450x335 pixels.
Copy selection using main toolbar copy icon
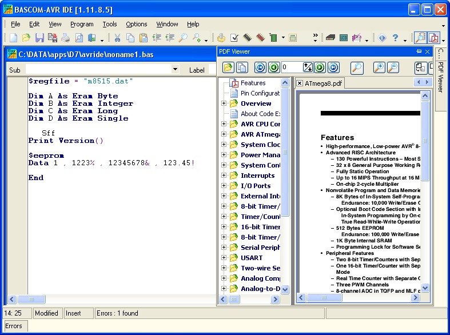pyautogui.click(x=130, y=38)
